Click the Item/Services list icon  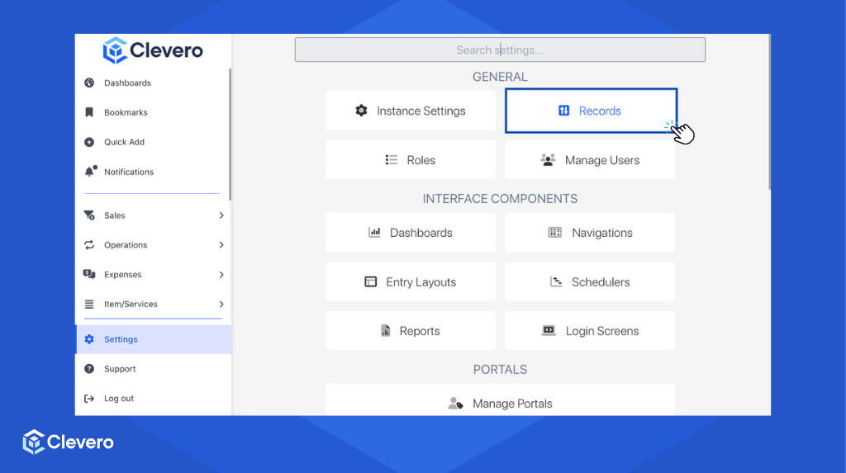(89, 304)
